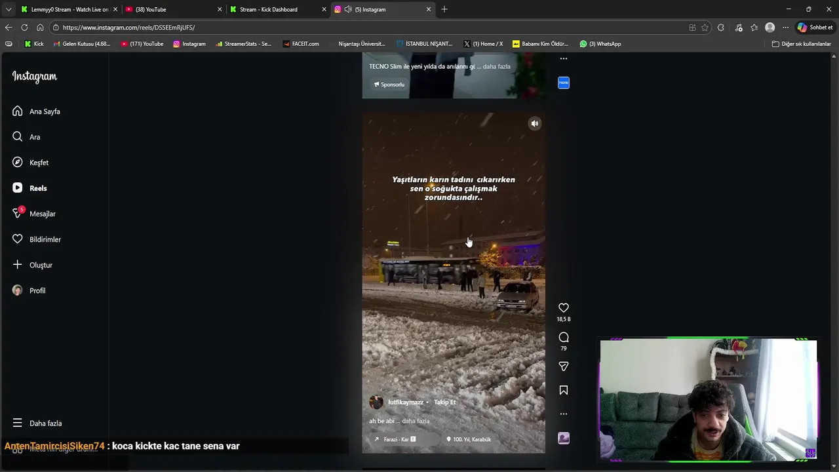
Task: Open (171) YouTube bookmark
Action: click(142, 44)
